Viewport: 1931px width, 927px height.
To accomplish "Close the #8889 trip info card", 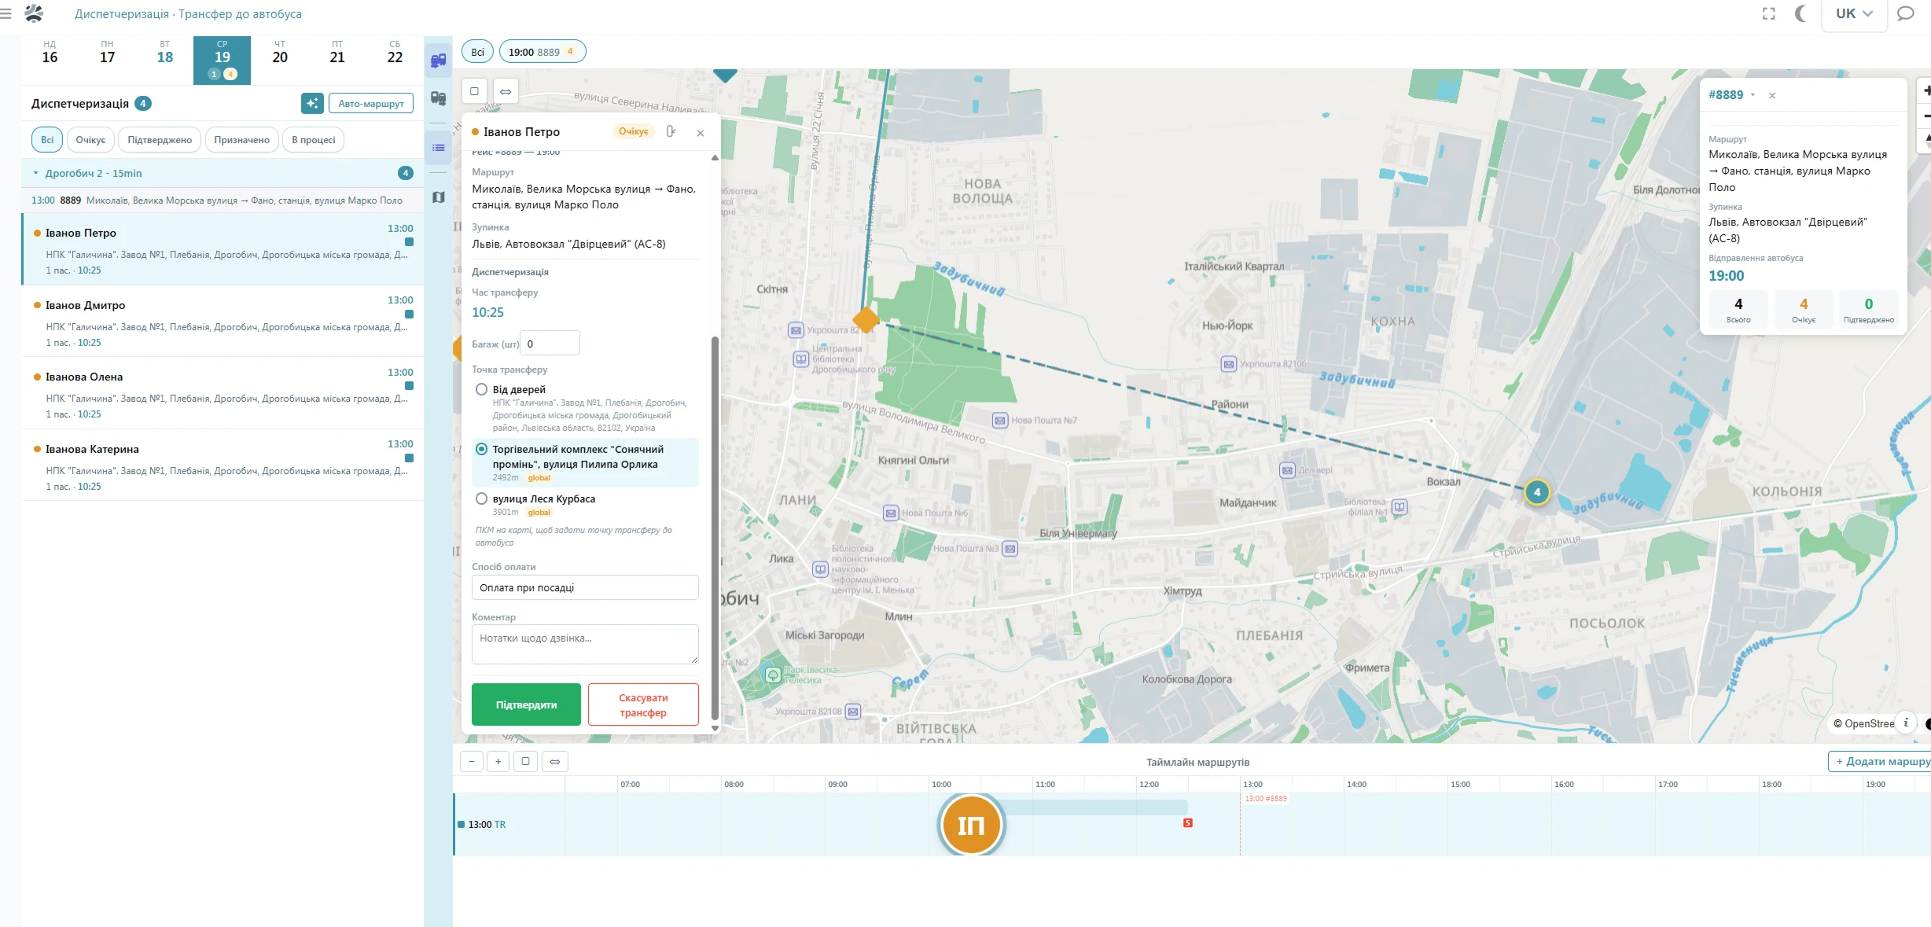I will [1772, 95].
